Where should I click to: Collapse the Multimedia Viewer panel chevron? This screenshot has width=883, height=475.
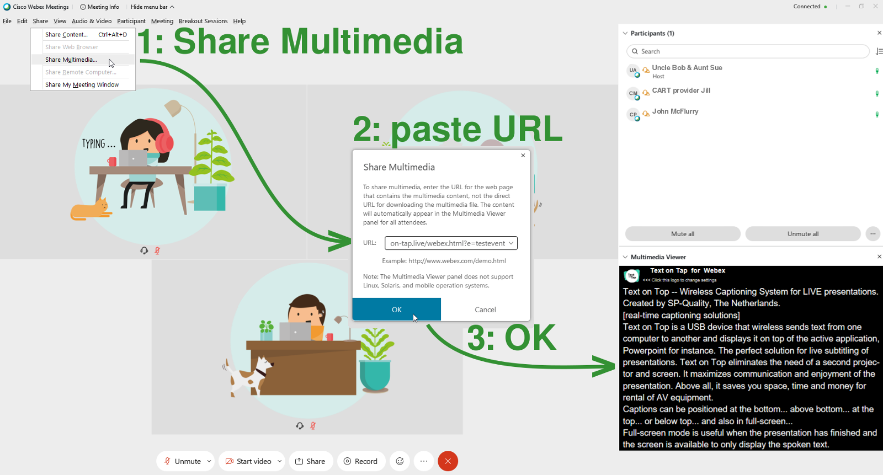[x=625, y=257]
